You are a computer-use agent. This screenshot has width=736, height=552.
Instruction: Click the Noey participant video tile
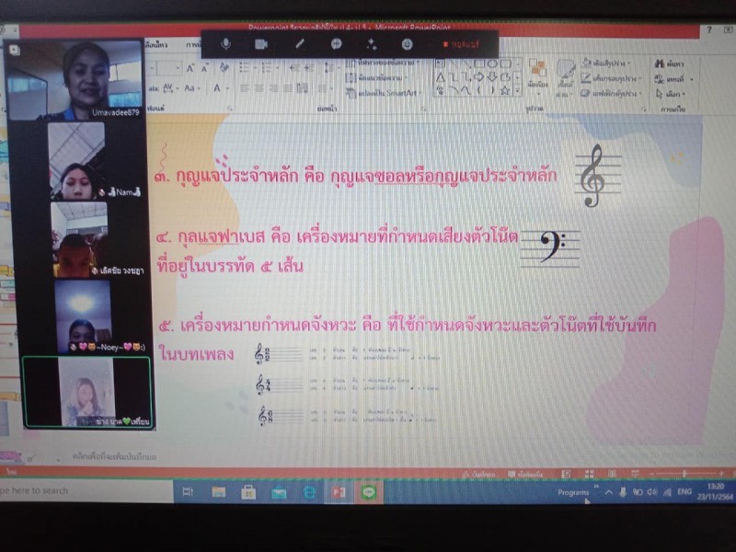click(x=83, y=317)
